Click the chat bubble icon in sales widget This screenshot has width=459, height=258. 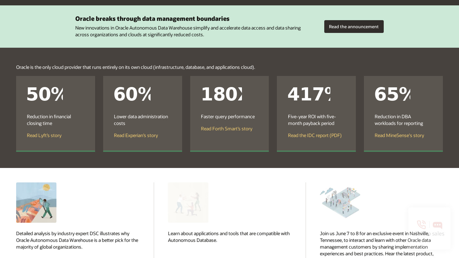437,225
